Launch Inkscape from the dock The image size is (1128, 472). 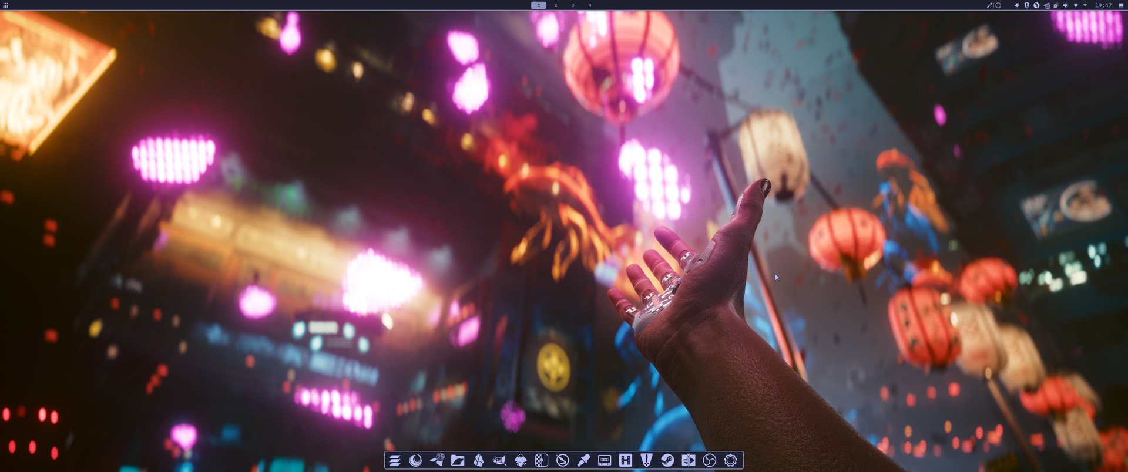click(x=521, y=460)
